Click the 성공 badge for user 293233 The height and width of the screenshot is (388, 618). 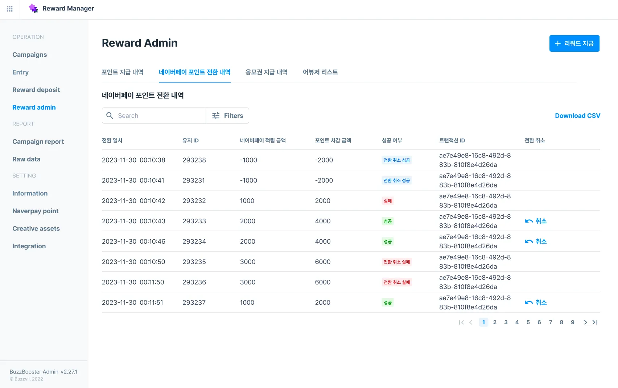[x=388, y=221]
